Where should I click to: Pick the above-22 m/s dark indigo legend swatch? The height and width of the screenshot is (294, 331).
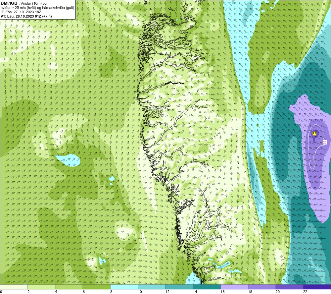317,287
